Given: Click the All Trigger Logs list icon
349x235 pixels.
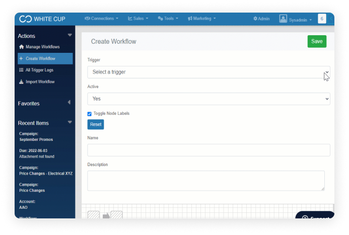Looking at the screenshot, I should 21,70.
